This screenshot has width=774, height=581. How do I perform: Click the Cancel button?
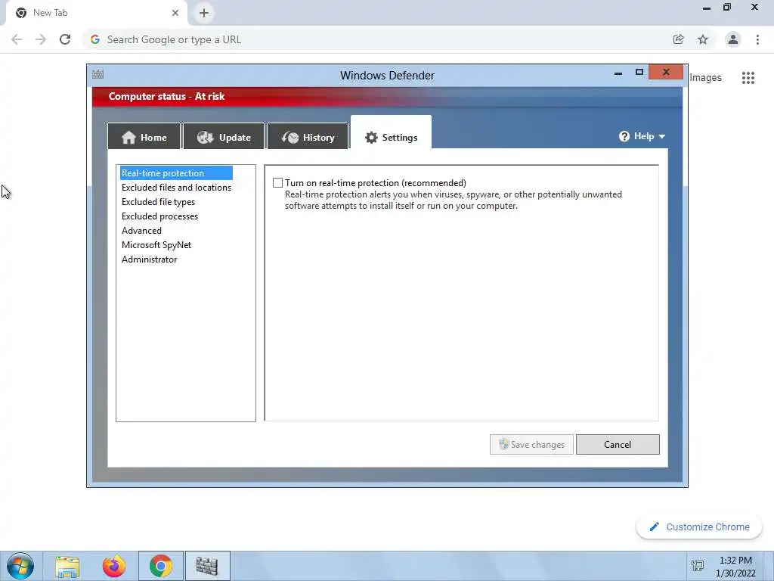618,444
